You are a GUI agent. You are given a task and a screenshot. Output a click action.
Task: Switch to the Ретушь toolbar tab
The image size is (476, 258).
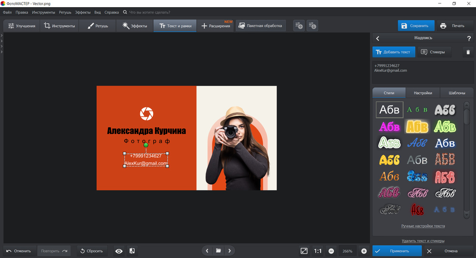[98, 26]
